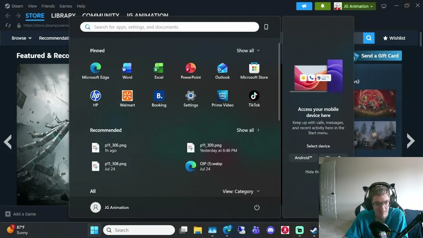This screenshot has width=423, height=238.
Task: Show previous featured game in Steam carousel
Action: click(8, 141)
